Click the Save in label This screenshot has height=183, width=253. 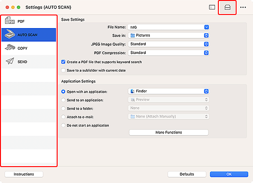pyautogui.click(x=119, y=36)
